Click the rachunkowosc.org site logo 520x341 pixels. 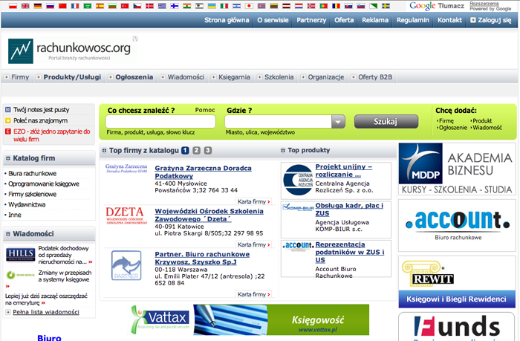tap(71, 51)
